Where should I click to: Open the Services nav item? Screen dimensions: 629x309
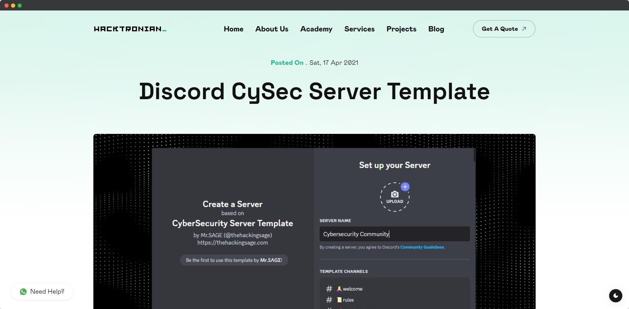click(x=359, y=29)
